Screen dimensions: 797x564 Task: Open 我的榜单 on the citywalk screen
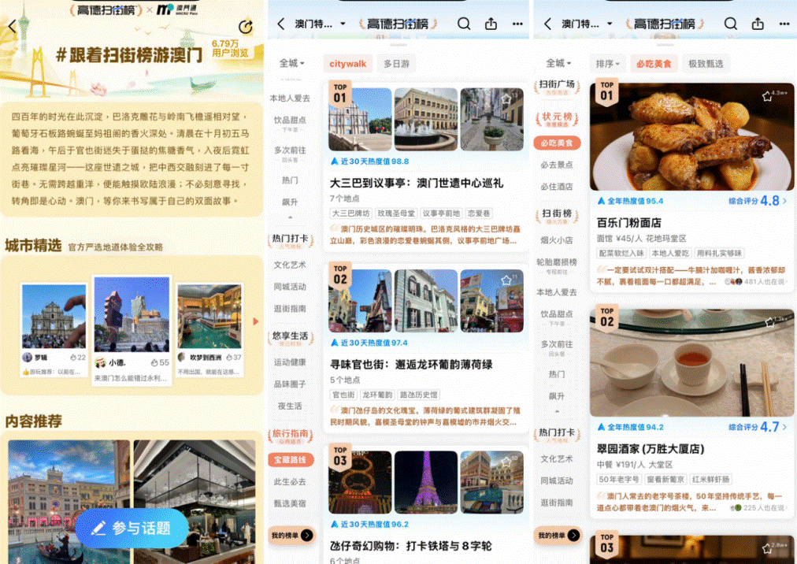[x=291, y=536]
